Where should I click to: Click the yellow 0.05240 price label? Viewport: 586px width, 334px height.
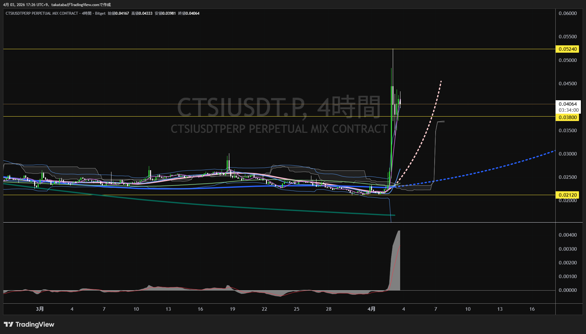click(x=567, y=49)
